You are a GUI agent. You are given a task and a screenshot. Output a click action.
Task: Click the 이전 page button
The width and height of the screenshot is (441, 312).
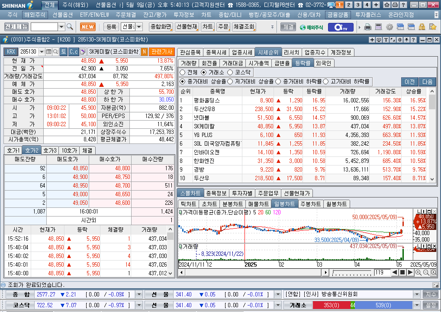[x=409, y=82]
